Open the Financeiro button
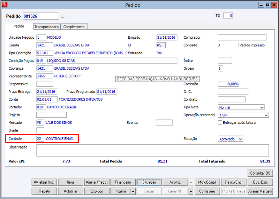The image size is (279, 199). coord(123,182)
